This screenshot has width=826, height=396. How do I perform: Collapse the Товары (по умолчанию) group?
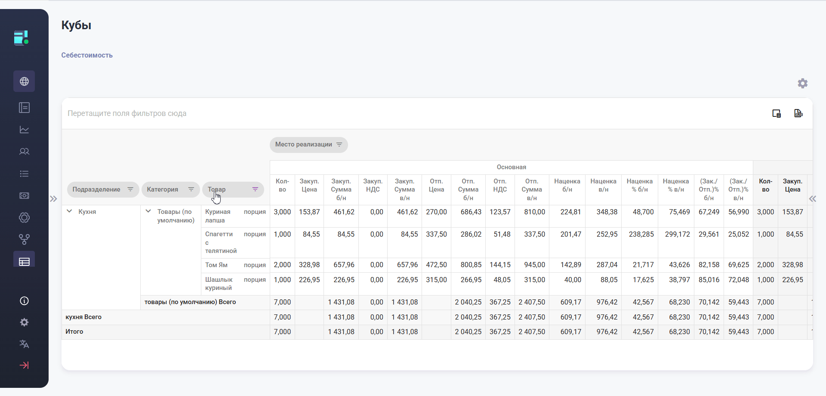click(x=148, y=211)
